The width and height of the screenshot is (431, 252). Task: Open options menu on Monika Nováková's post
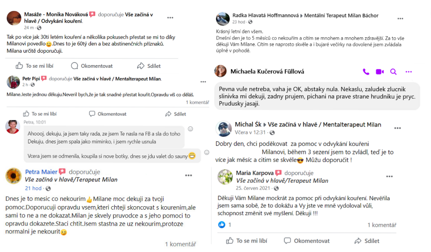tap(170, 18)
